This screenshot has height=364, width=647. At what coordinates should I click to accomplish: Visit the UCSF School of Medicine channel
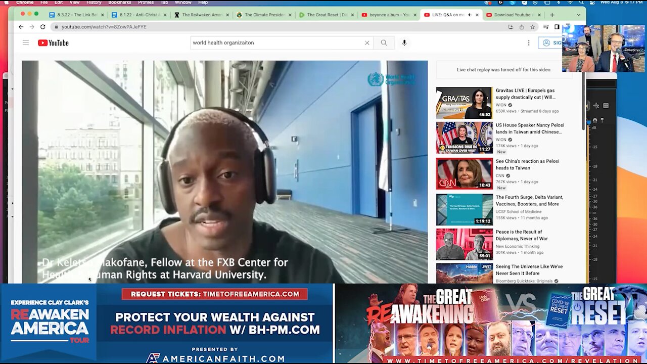click(518, 211)
